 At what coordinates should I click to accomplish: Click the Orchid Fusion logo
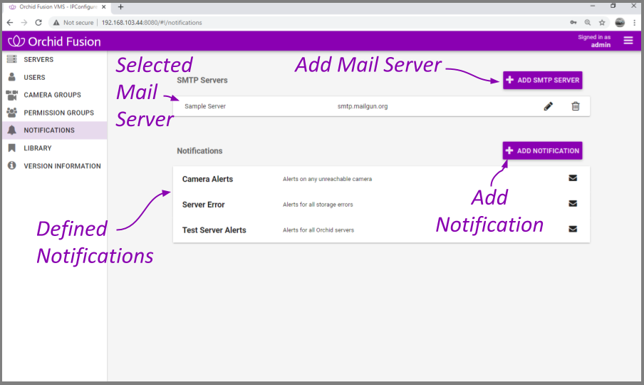pyautogui.click(x=54, y=41)
